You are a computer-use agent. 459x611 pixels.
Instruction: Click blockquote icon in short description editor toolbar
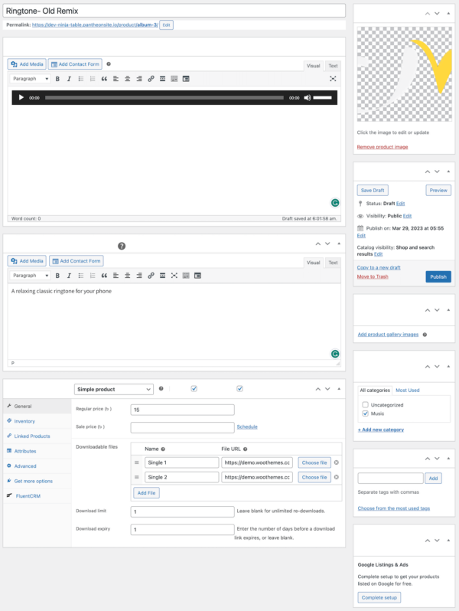click(x=104, y=276)
